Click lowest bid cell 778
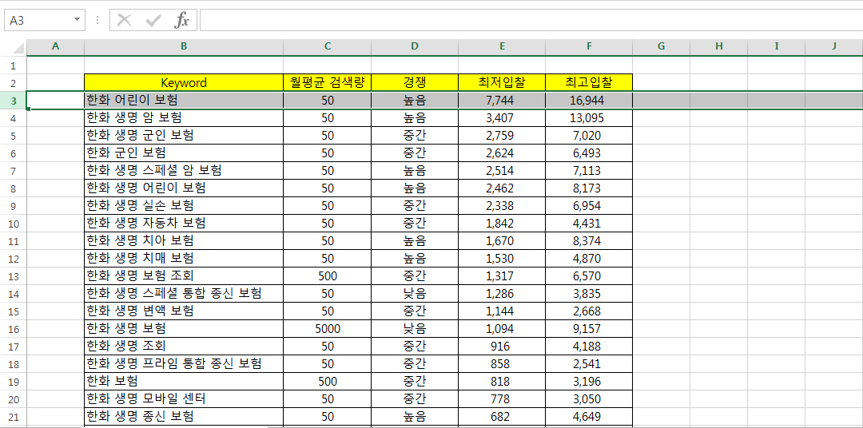863x428 pixels. (502, 398)
